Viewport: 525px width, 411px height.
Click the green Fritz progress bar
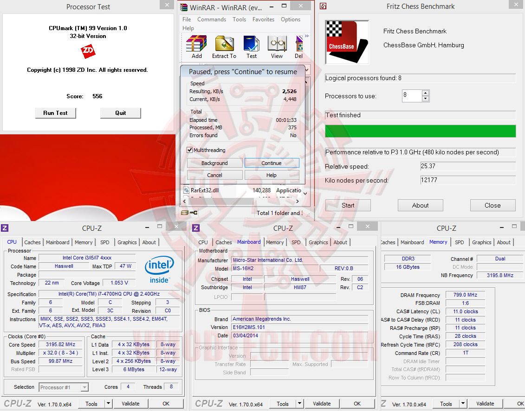[x=420, y=131]
